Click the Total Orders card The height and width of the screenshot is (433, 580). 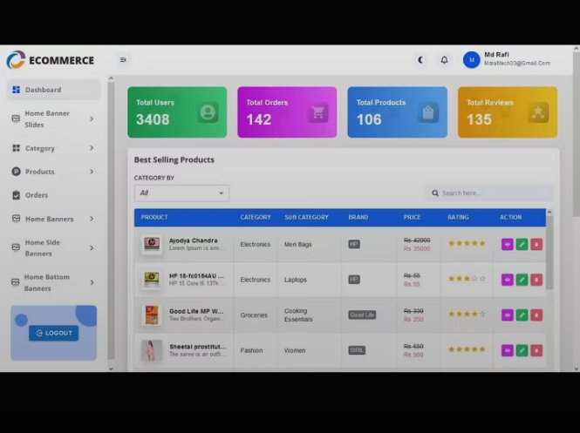coord(287,112)
